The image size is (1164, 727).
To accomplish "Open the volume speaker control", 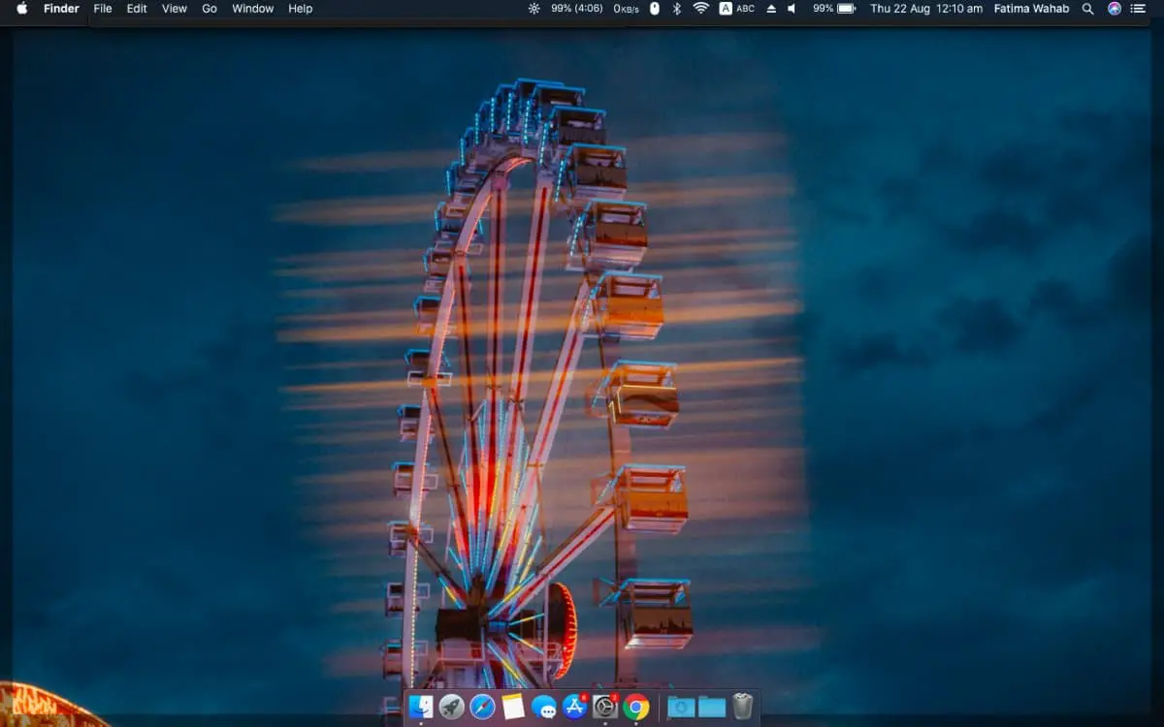I will click(792, 9).
